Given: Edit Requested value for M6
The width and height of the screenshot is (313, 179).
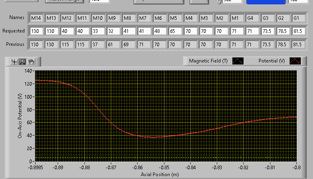Looking at the screenshot, I should click(x=160, y=31).
